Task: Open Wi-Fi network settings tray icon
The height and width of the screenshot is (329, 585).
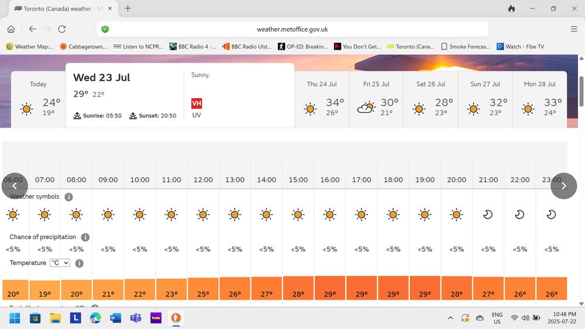Action: click(514, 318)
